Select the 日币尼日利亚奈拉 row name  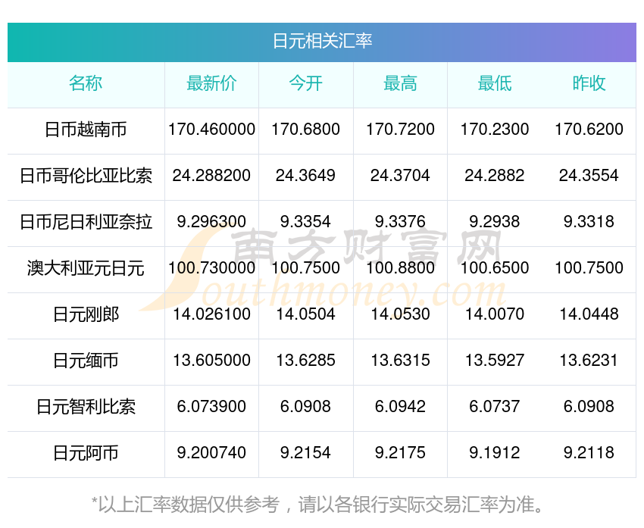click(x=86, y=222)
